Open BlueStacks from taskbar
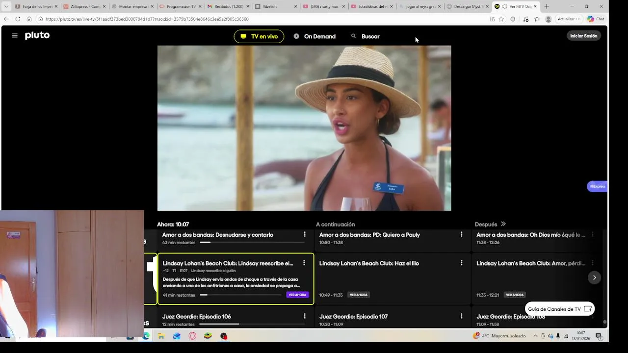Image resolution: width=628 pixels, height=353 pixels. [208, 336]
